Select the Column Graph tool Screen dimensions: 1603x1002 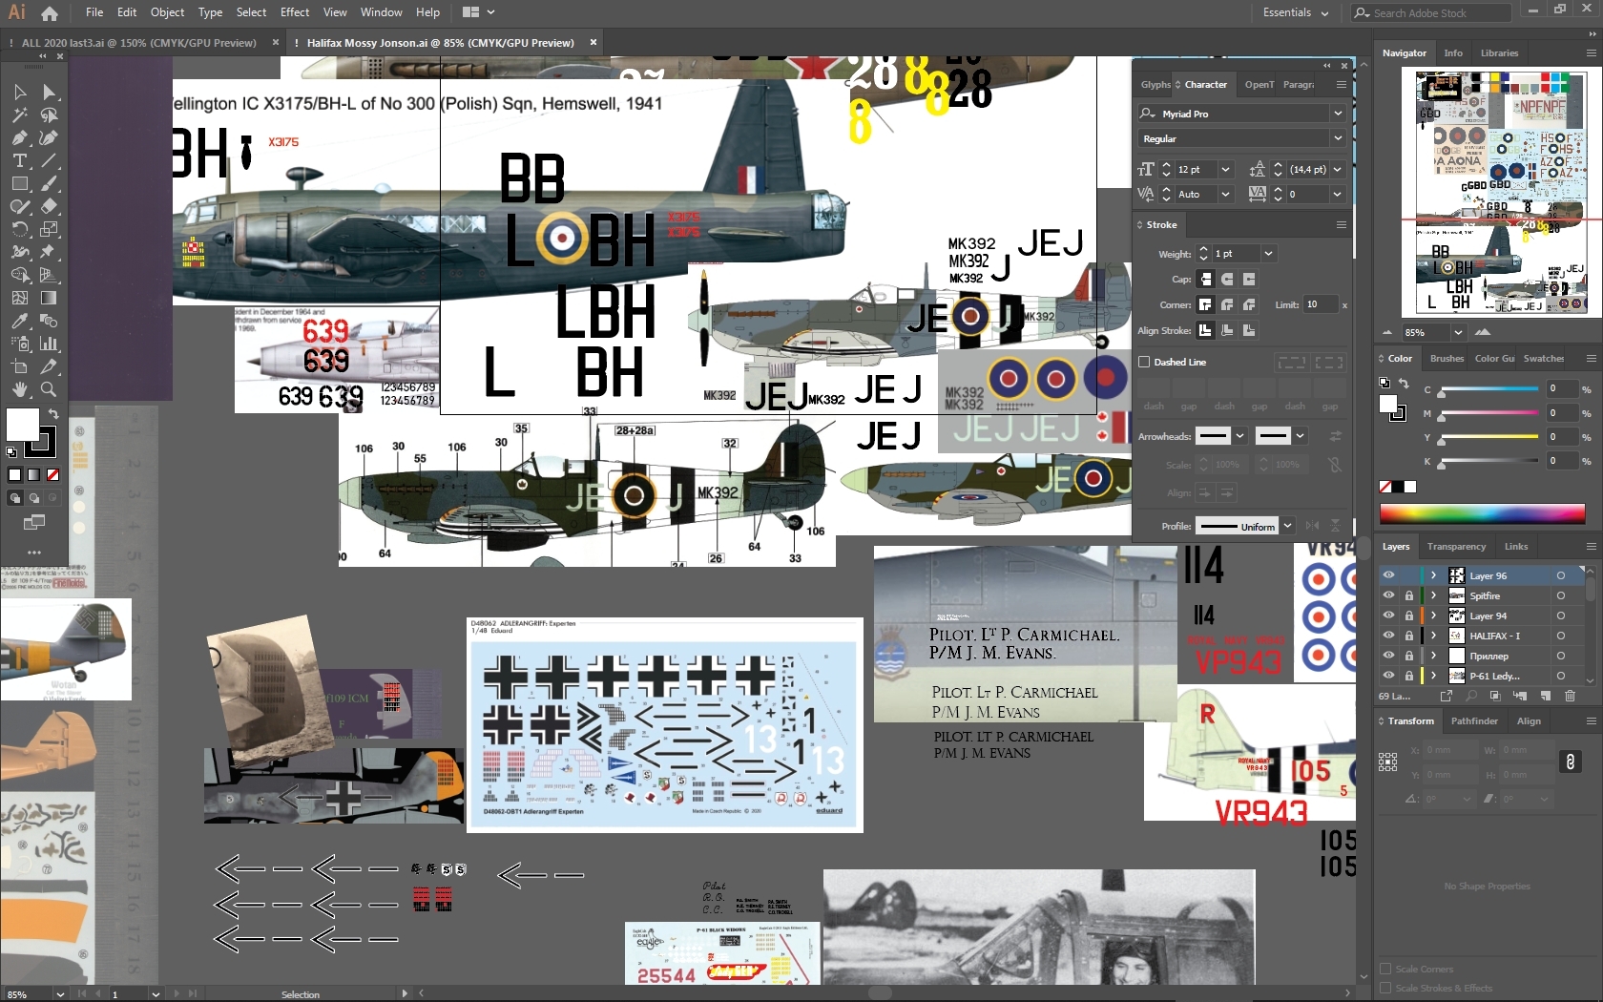pyautogui.click(x=49, y=344)
